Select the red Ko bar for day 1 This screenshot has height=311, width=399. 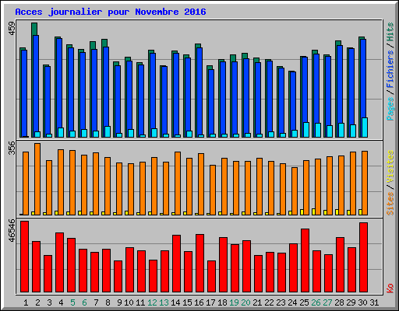point(24,257)
